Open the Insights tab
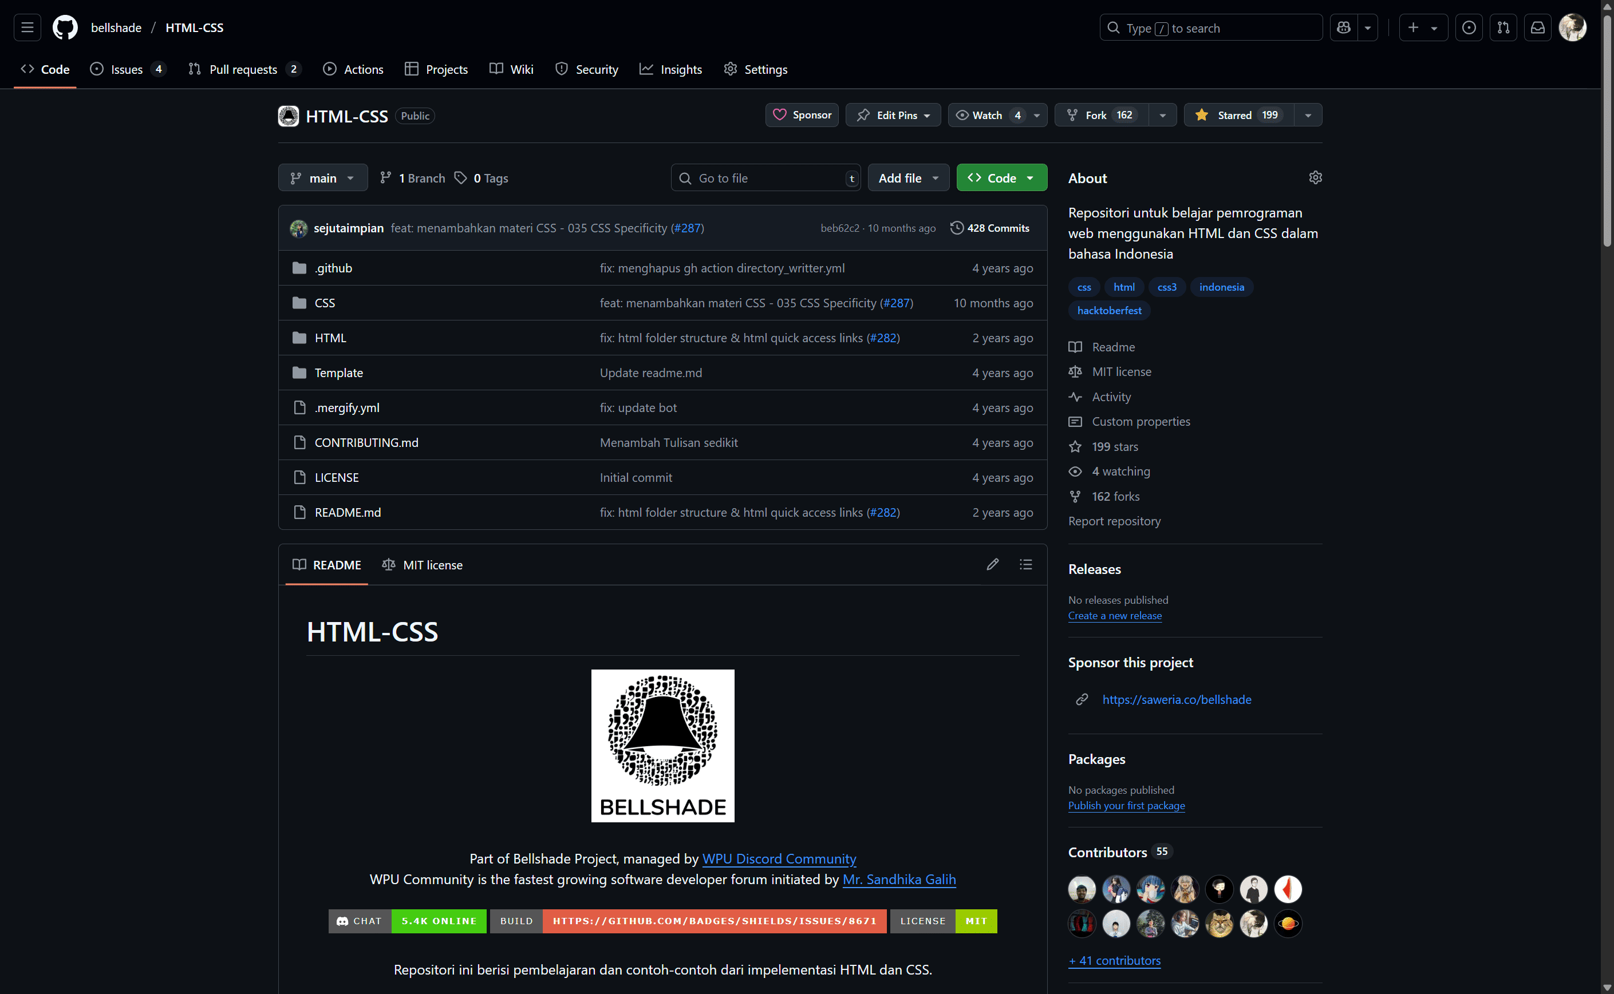The height and width of the screenshot is (994, 1614). (671, 69)
